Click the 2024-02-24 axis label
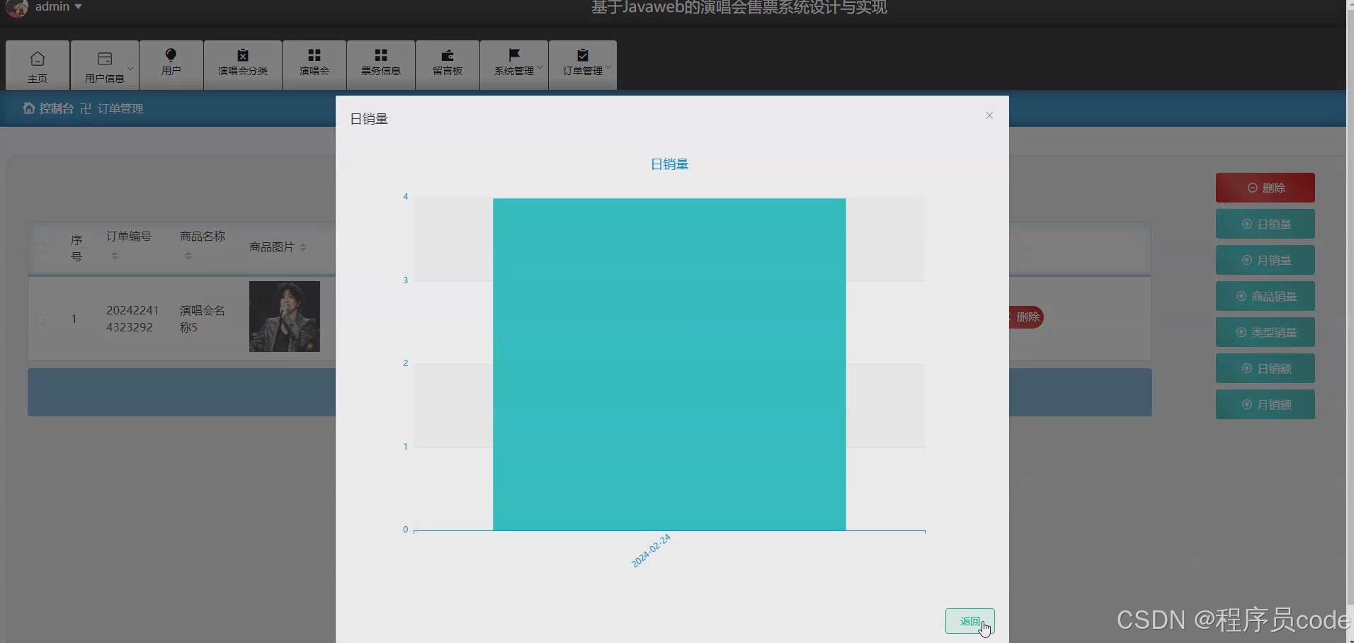The image size is (1354, 643). click(651, 551)
